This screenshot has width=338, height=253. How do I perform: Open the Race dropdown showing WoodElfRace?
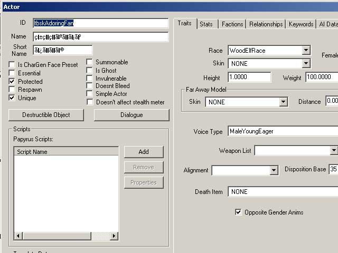coord(306,51)
